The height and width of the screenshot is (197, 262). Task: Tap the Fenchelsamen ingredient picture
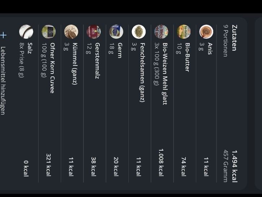pyautogui.click(x=138, y=32)
